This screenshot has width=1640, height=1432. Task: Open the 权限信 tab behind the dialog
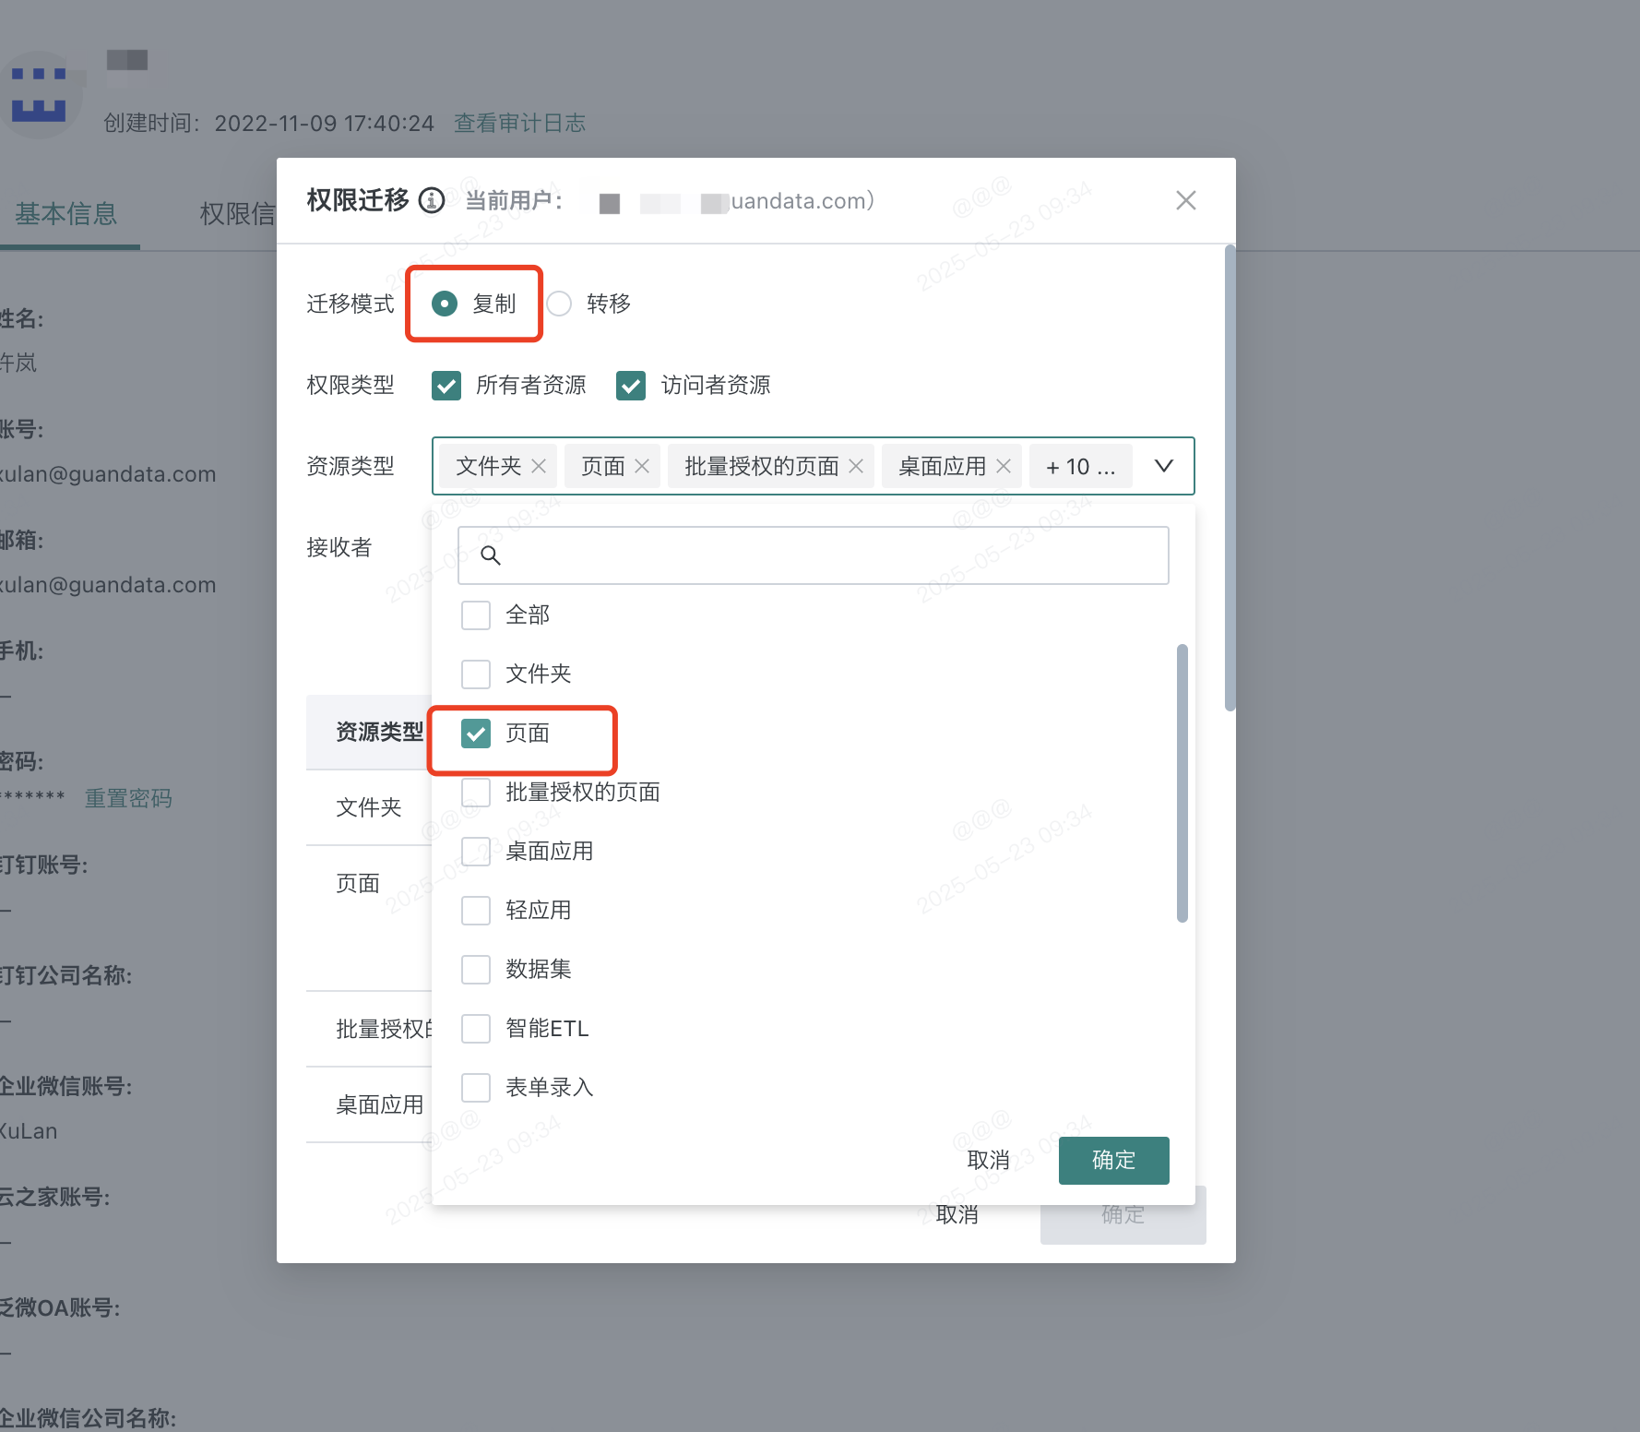(238, 214)
